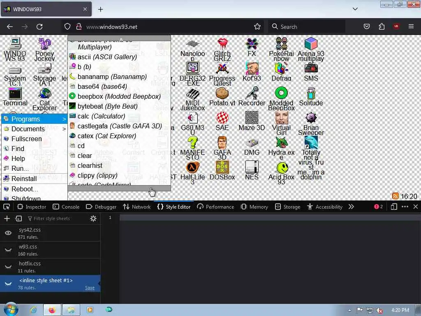Screen dimensions: 421x316
Task: Toggle responsive design mode button
Action: 393,207
